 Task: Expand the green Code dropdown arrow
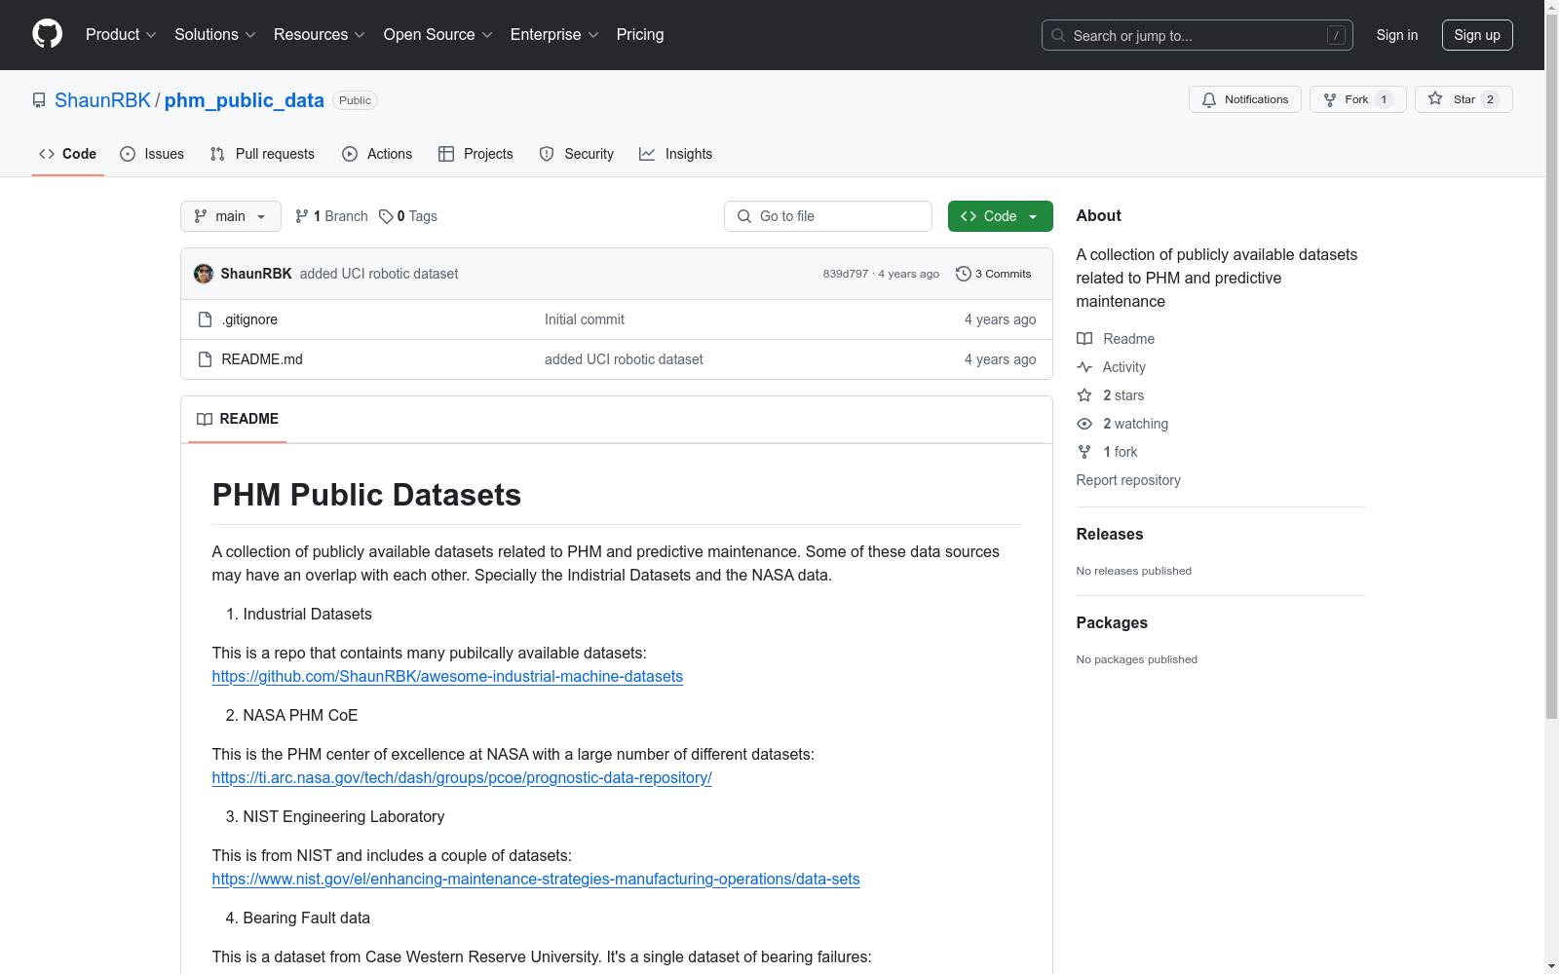[x=1033, y=216]
